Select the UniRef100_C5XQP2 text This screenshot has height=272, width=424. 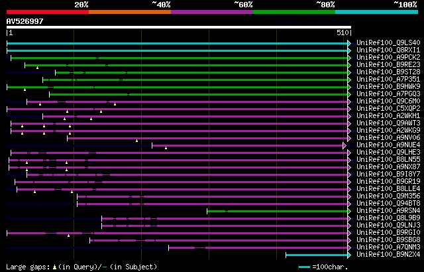pos(388,109)
